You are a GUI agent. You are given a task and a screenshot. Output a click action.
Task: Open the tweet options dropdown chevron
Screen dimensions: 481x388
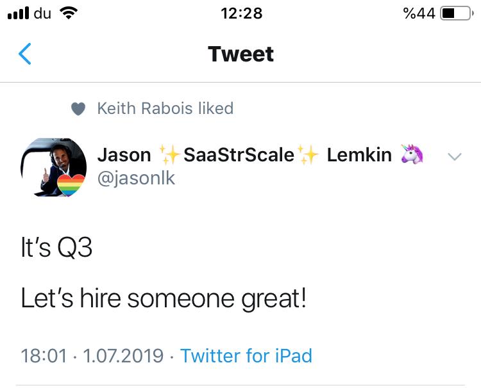[454, 157]
